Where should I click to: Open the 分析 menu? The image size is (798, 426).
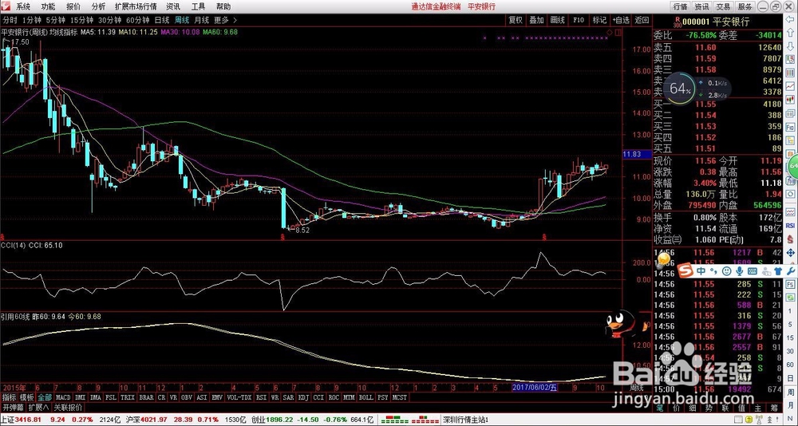(99, 6)
